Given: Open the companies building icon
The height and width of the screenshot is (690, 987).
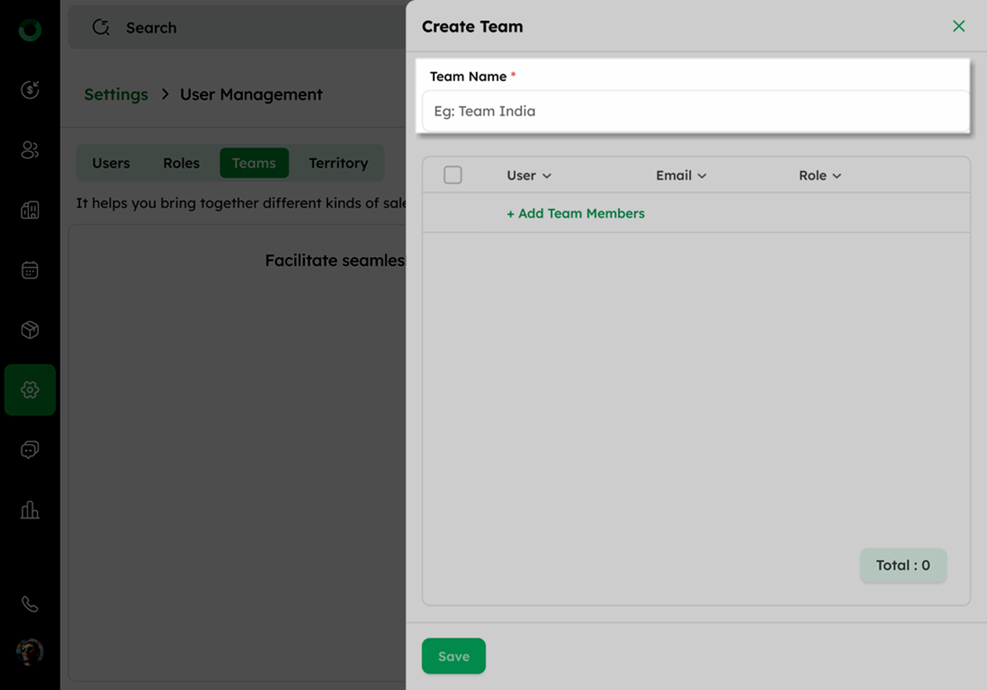Looking at the screenshot, I should coord(30,210).
